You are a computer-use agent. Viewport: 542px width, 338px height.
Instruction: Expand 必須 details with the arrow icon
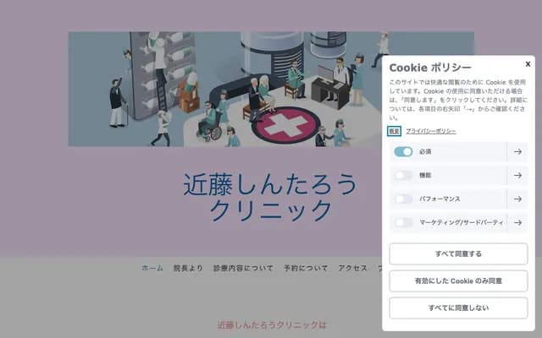tap(517, 152)
